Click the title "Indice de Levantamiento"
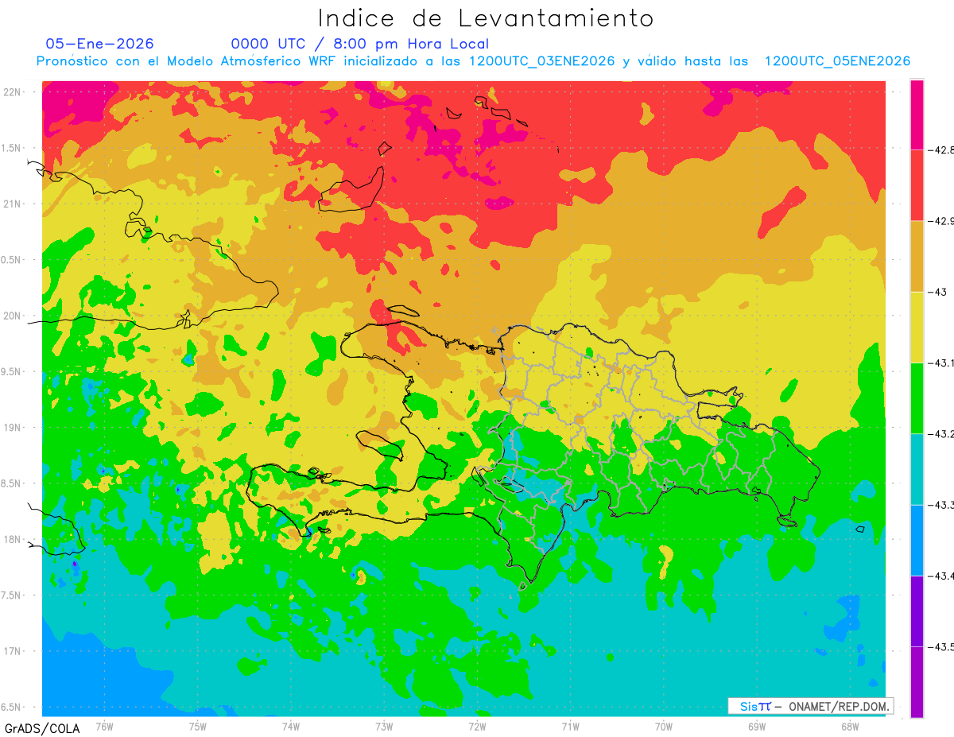The height and width of the screenshot is (737, 954). (486, 18)
